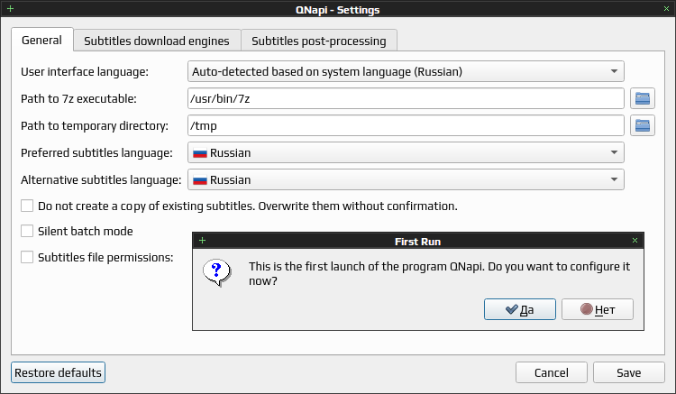Close the First Run dialog
Image resolution: width=676 pixels, height=394 pixels.
635,241
